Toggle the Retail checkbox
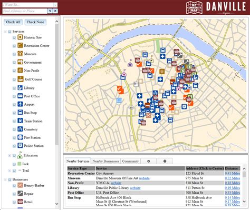Viewport: 250px width, 210px height. point(14,202)
